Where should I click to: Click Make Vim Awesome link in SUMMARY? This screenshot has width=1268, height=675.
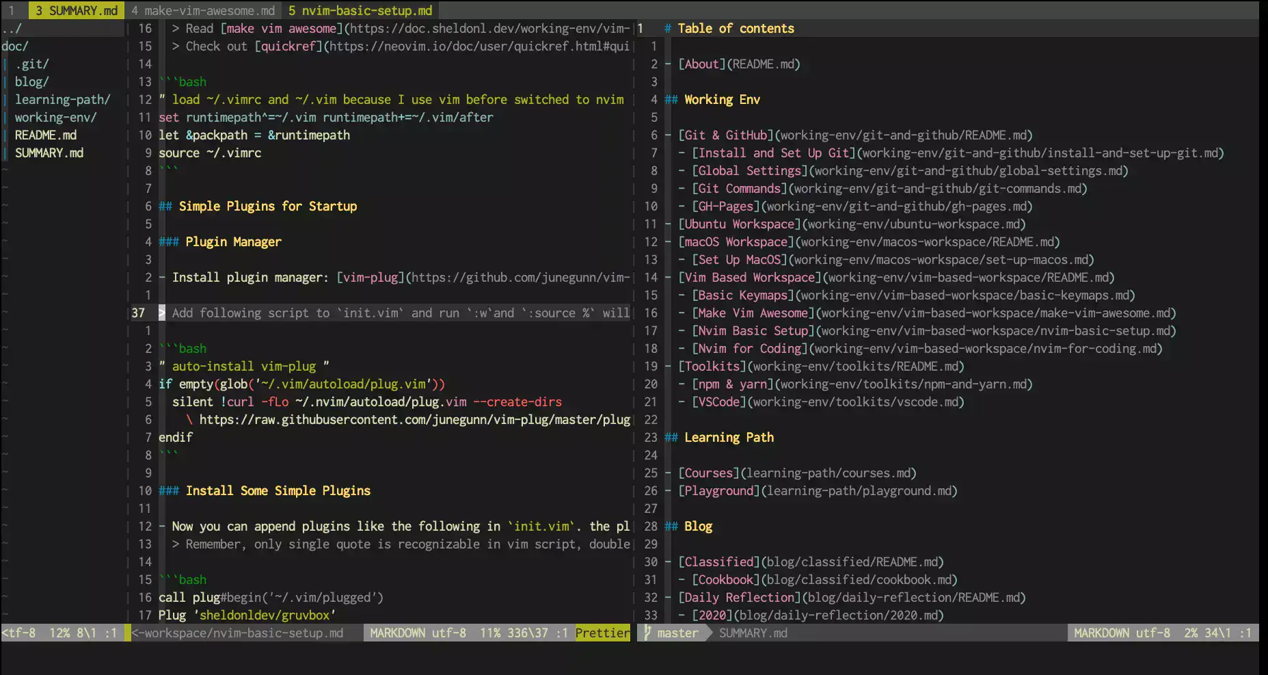click(x=753, y=313)
